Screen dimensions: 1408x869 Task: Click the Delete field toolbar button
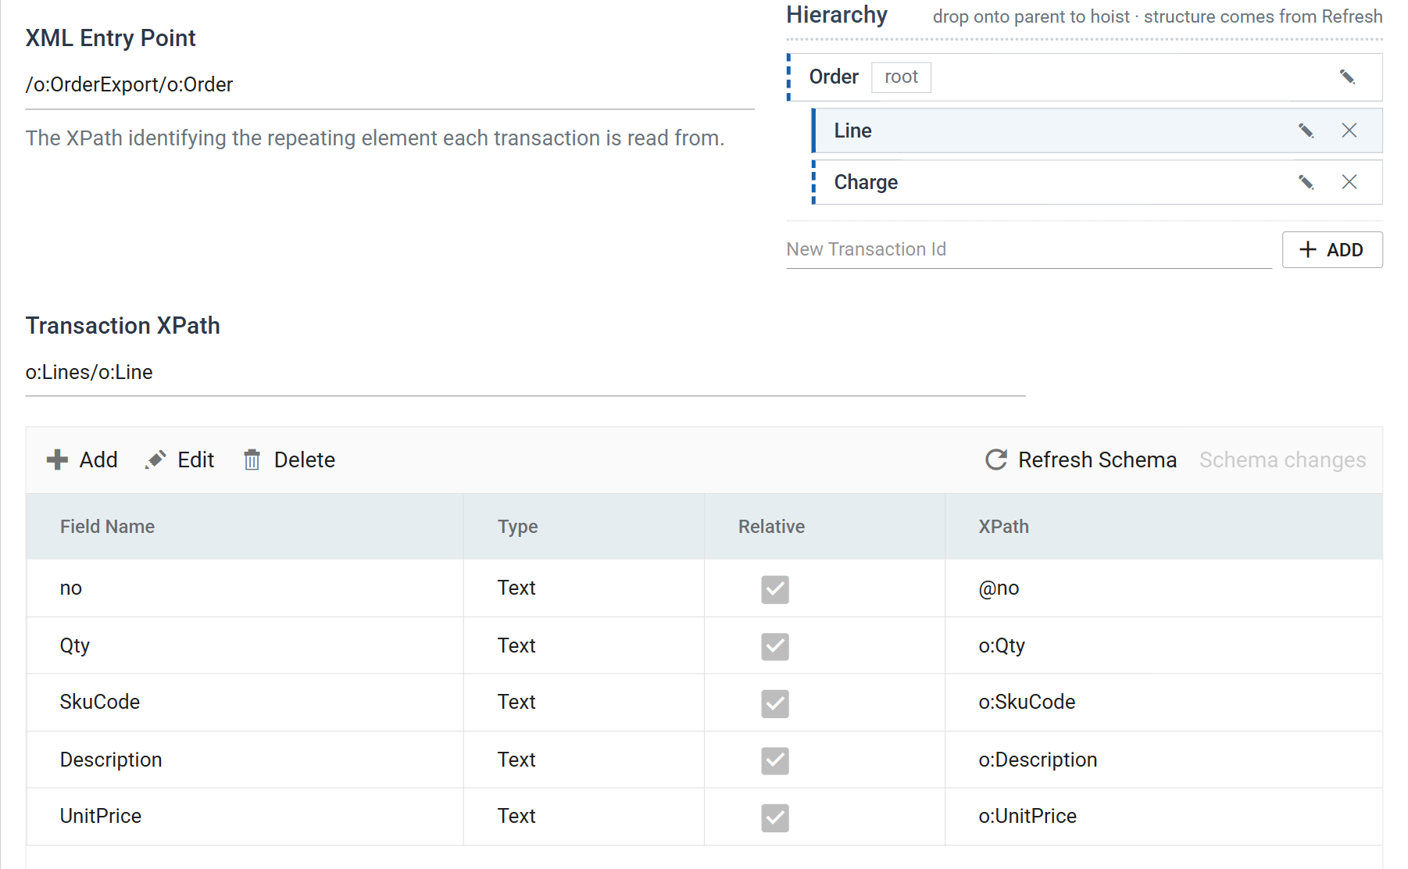pos(289,460)
